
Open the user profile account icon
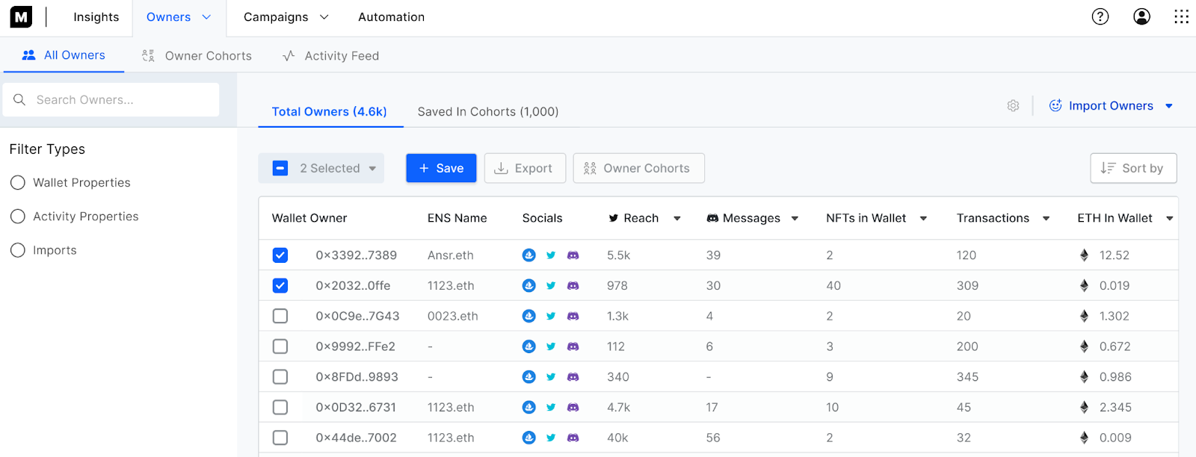(1141, 16)
